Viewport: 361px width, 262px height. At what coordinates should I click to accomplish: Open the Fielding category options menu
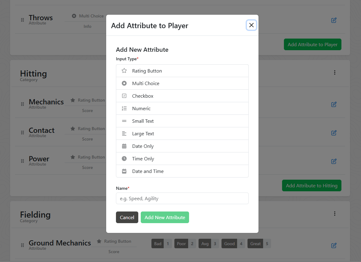[335, 214]
